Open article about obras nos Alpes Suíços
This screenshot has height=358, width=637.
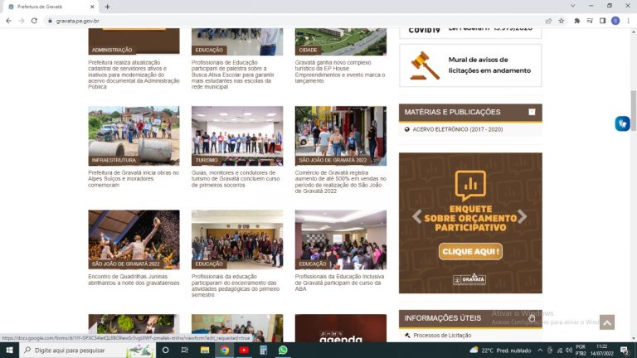tap(134, 179)
